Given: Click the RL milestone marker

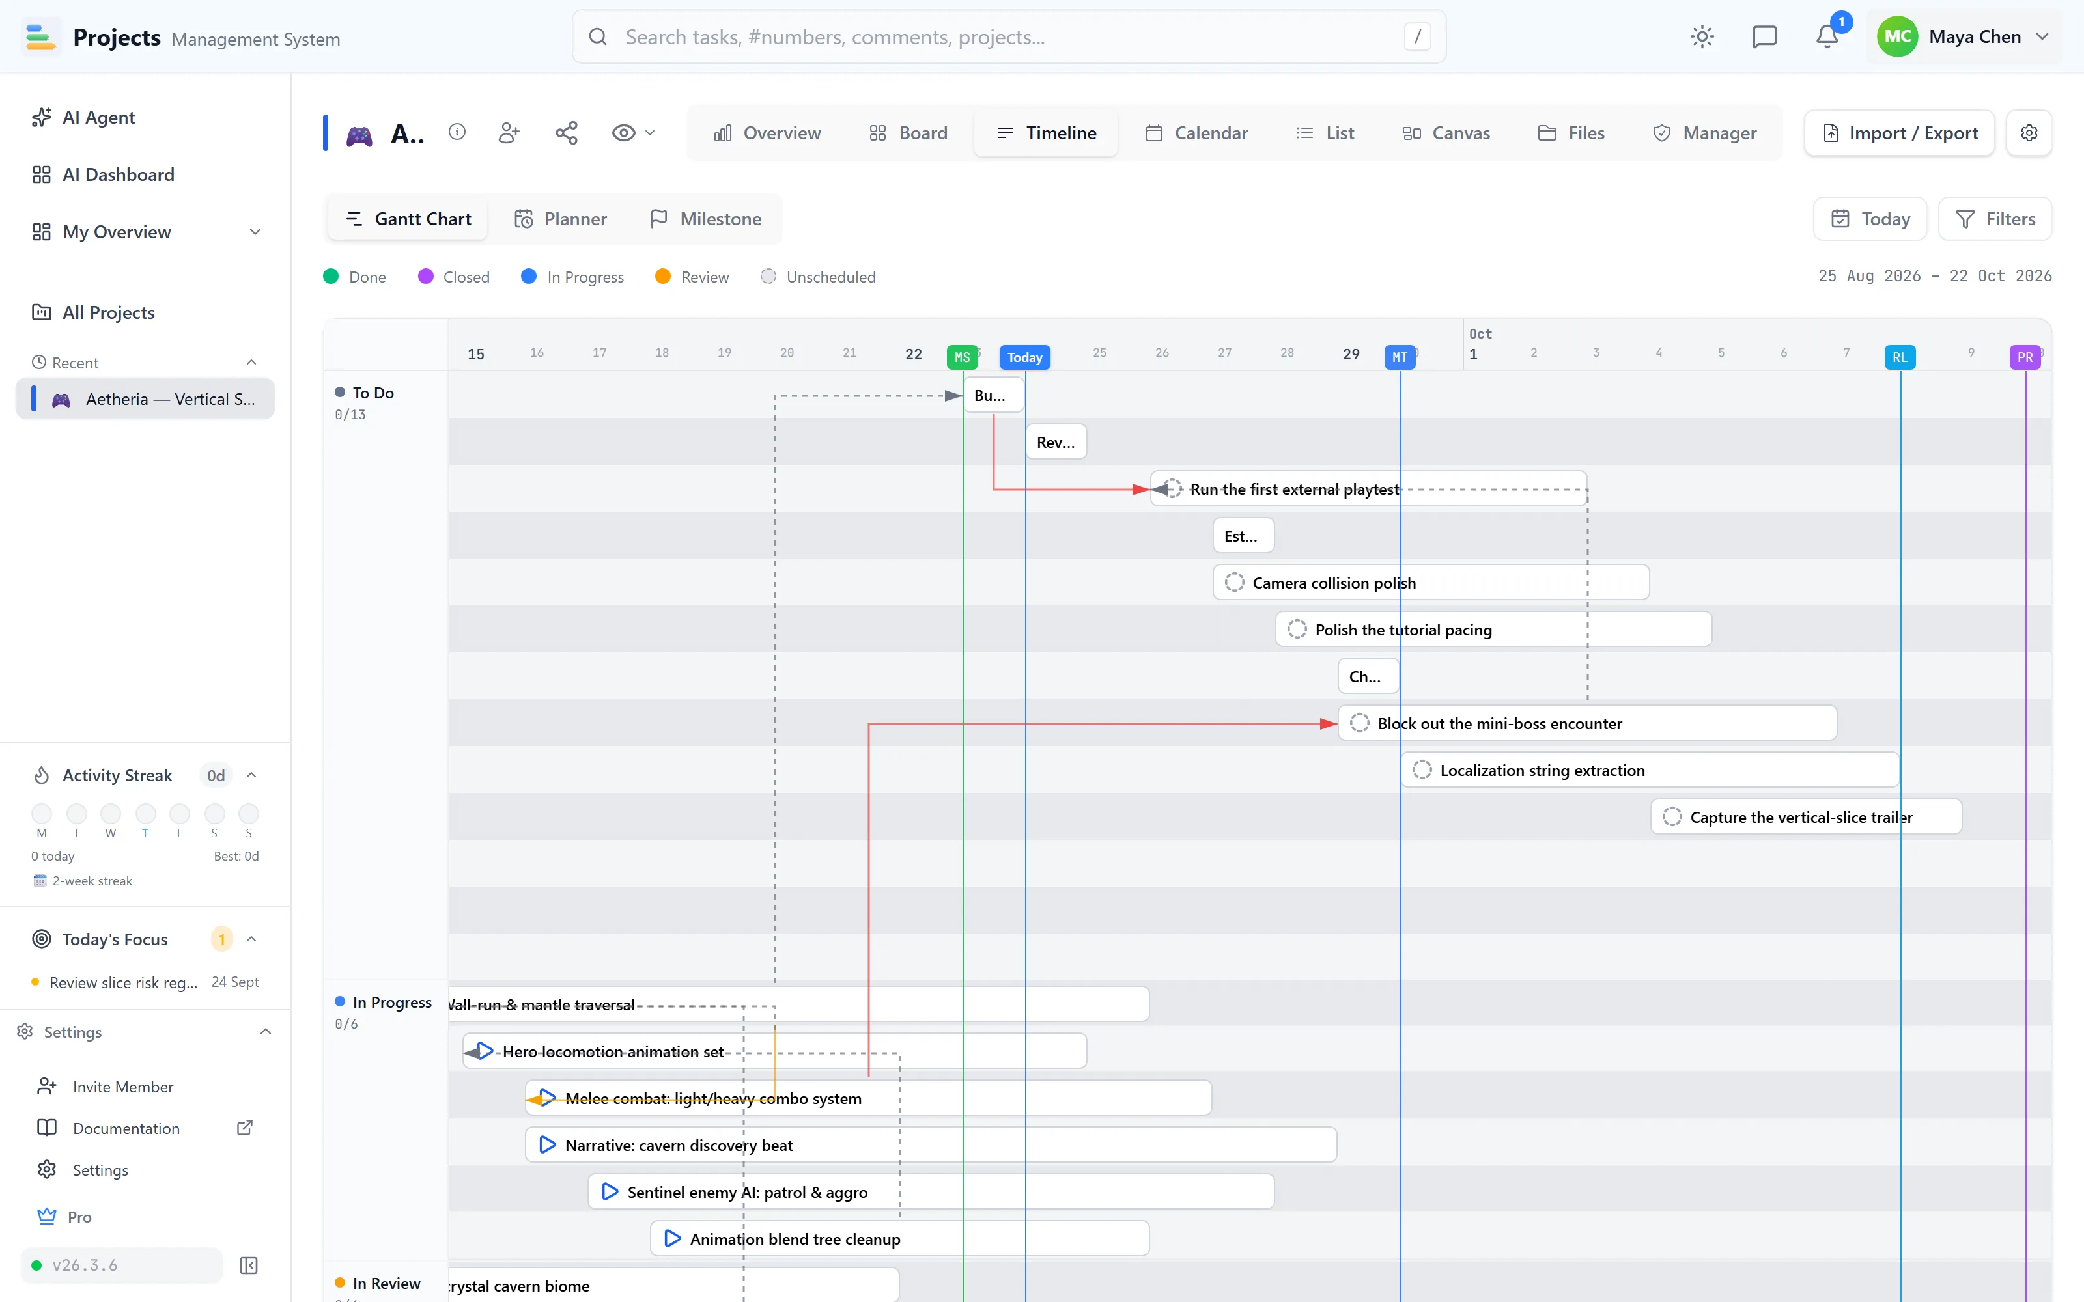Looking at the screenshot, I should pos(1900,357).
